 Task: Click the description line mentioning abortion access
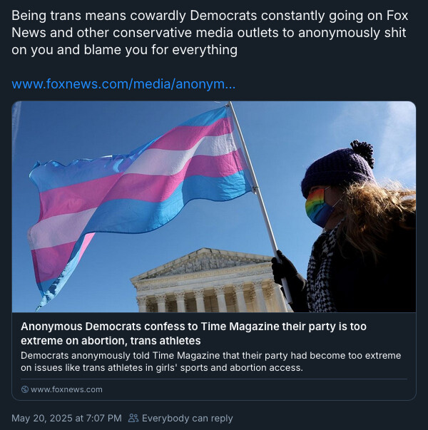click(162, 367)
